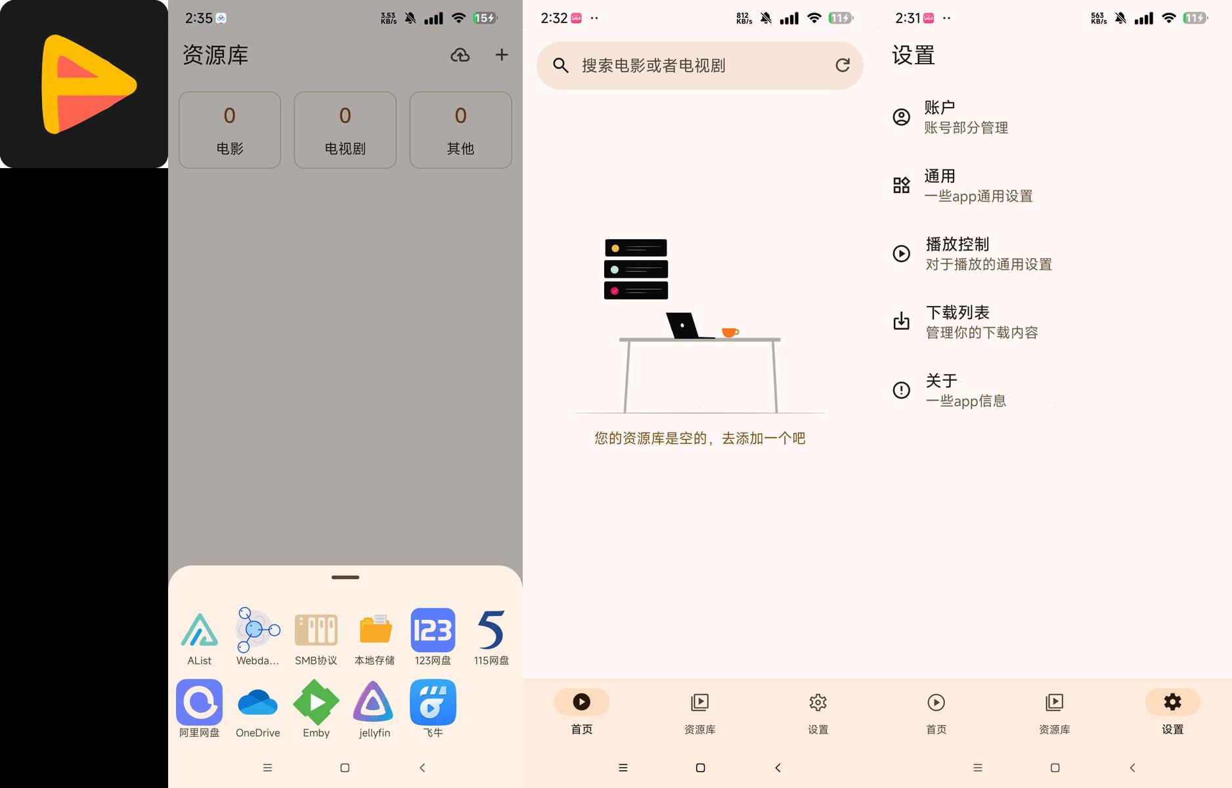1232x788 pixels.
Task: Select the active 设置 tab in settings screen
Action: (x=1173, y=712)
